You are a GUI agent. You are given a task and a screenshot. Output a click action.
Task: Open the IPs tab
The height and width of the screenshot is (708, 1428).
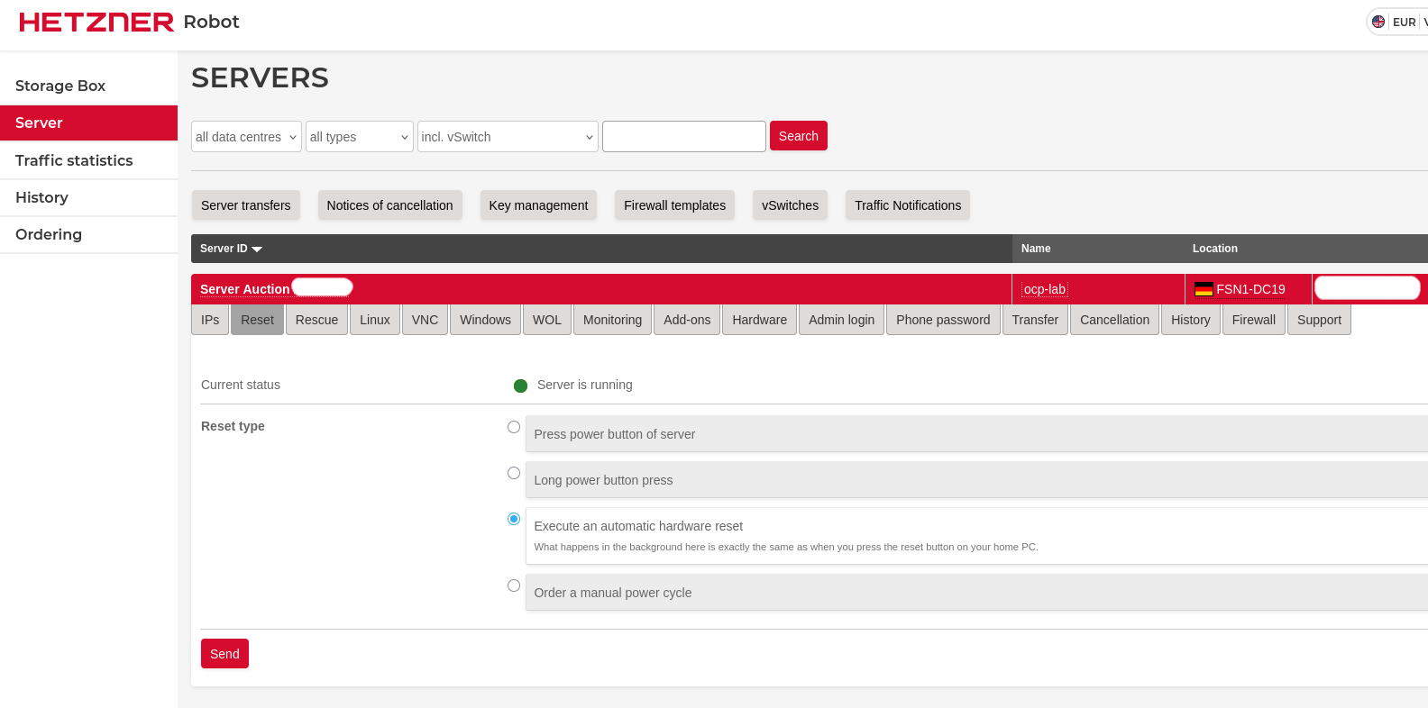click(210, 320)
